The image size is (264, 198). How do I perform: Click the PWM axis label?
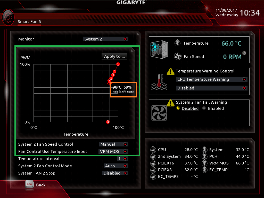point(26,57)
